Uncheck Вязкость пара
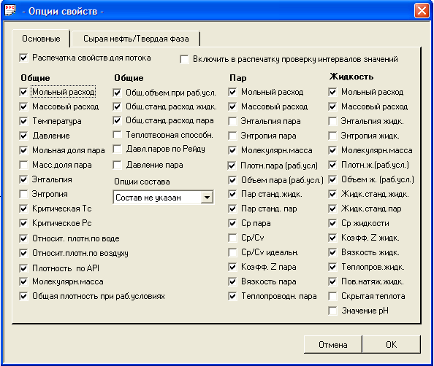The image size is (434, 366). click(x=233, y=281)
